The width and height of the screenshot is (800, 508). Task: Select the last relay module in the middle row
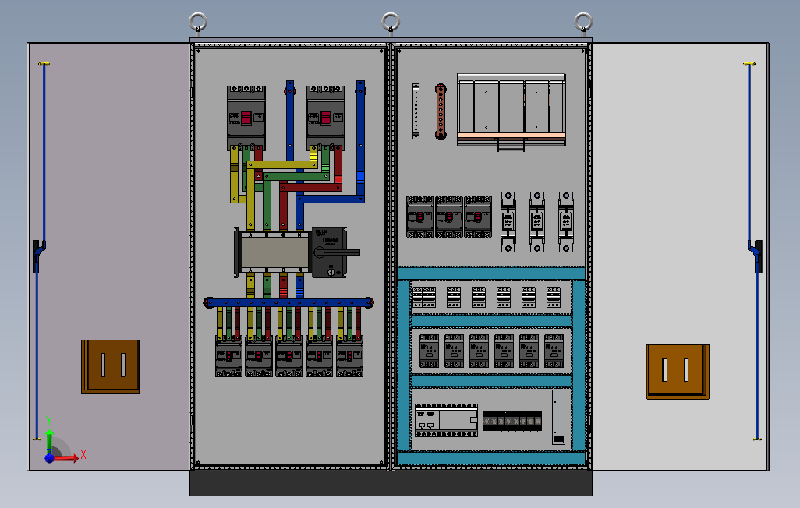click(554, 351)
